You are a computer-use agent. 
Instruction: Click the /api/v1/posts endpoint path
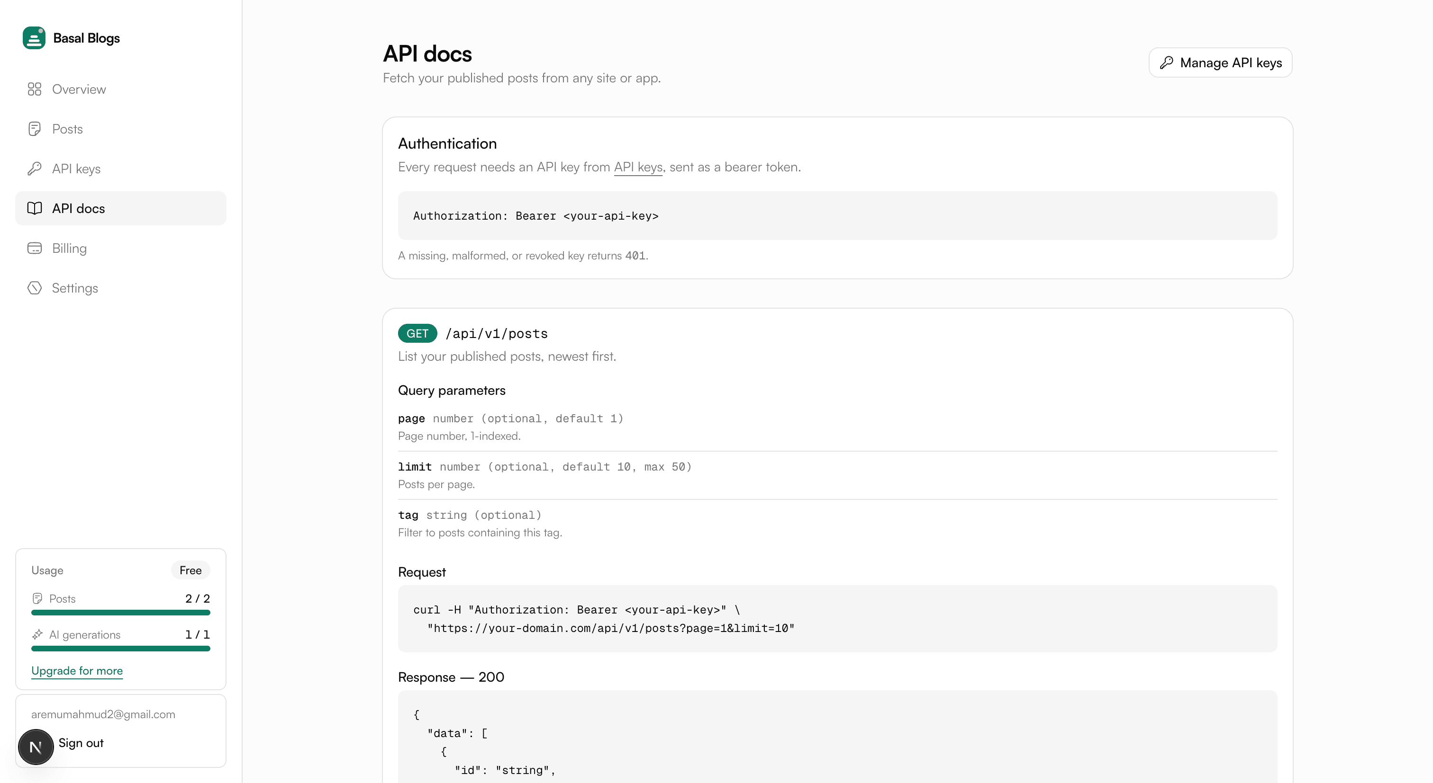496,333
